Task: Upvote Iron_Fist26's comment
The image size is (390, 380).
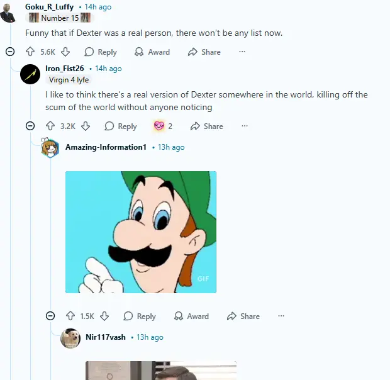Action: pyautogui.click(x=50, y=126)
